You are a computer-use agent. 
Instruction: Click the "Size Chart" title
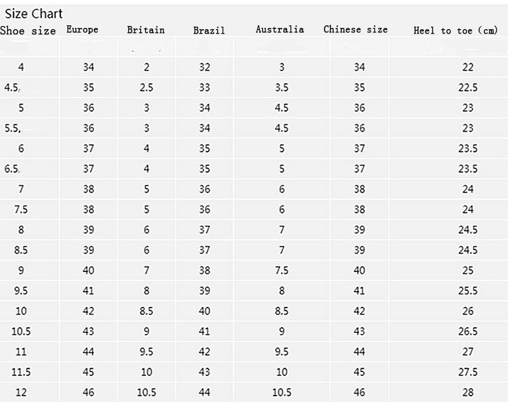[x=34, y=14]
